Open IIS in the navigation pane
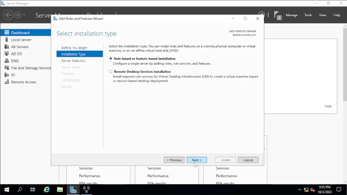Viewport: 347px width, 195px height. click(x=13, y=75)
